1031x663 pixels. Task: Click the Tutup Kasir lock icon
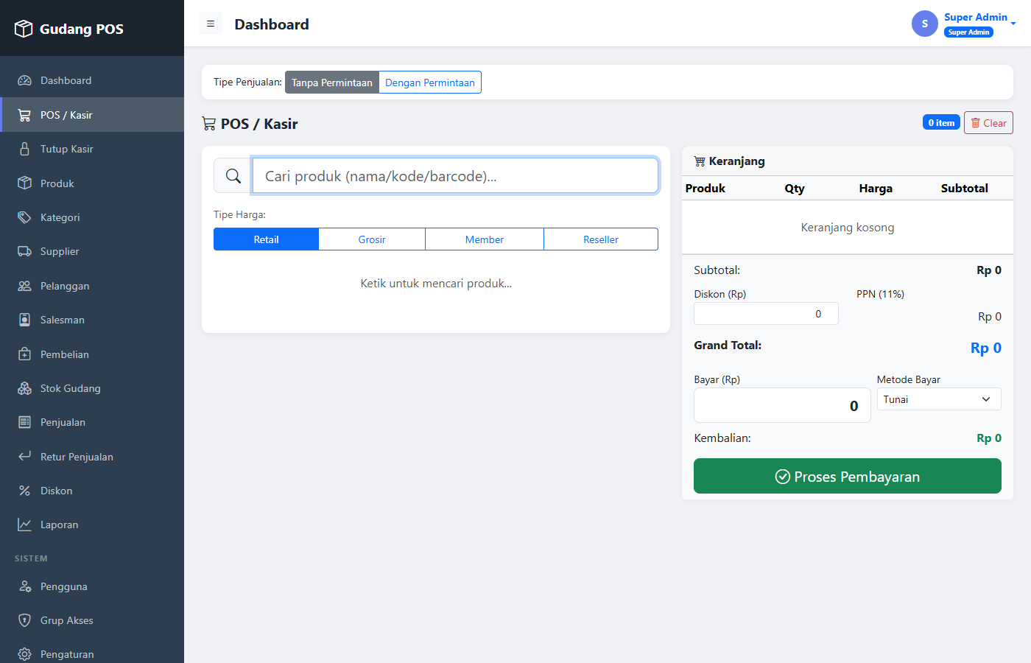24,149
